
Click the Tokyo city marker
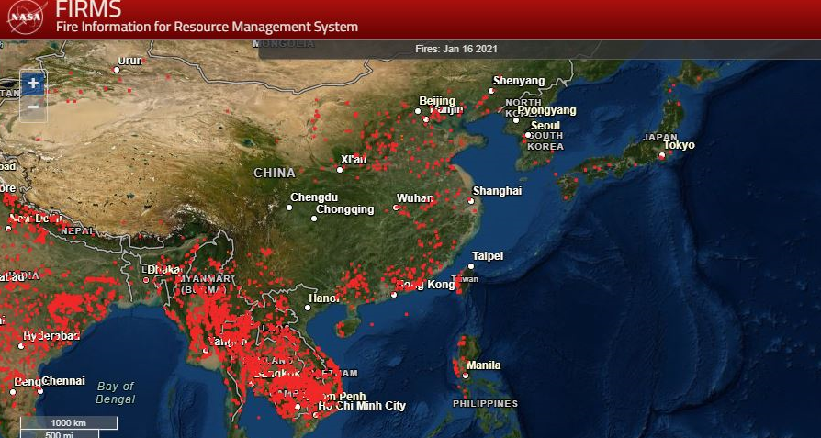pyautogui.click(x=662, y=155)
